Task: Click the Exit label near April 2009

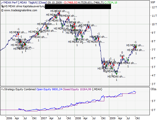Action: (122, 56)
